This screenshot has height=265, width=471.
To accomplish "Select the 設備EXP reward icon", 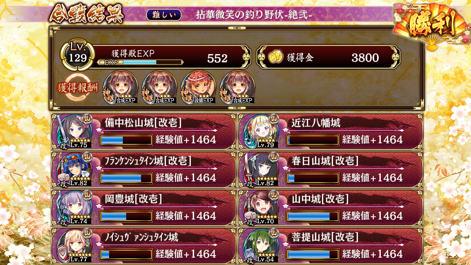I will (198, 87).
